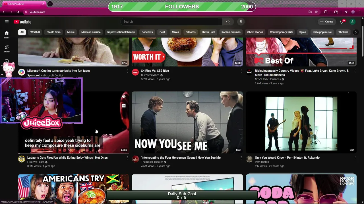Click the YouTube logo
364x204 pixels.
22,22
